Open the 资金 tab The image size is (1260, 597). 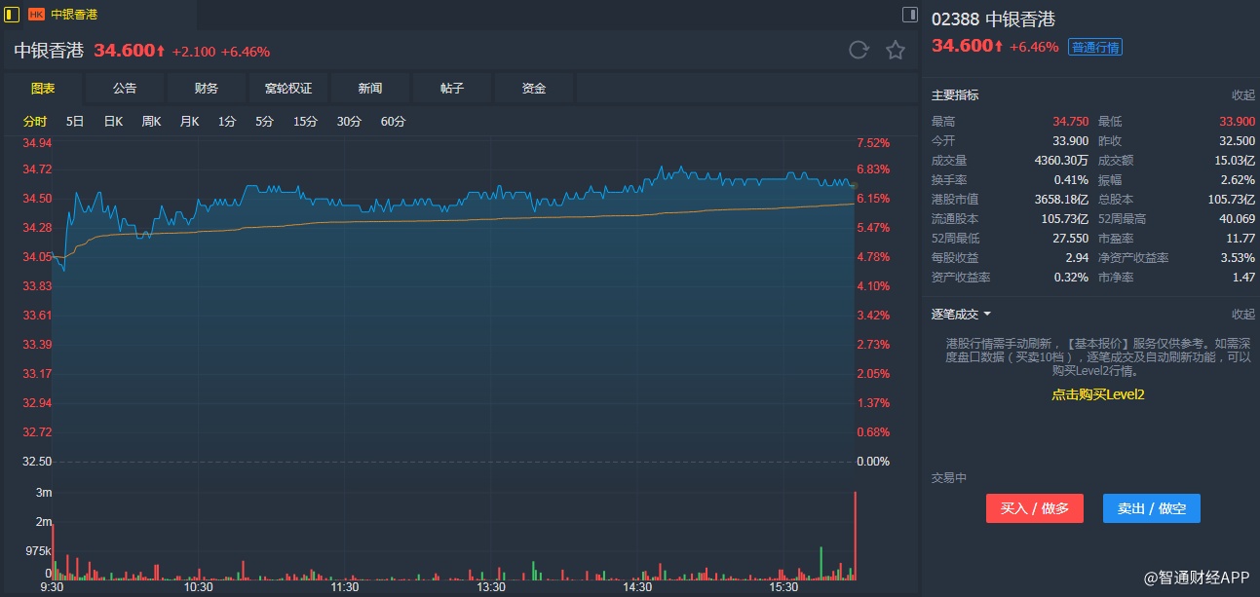pos(534,89)
